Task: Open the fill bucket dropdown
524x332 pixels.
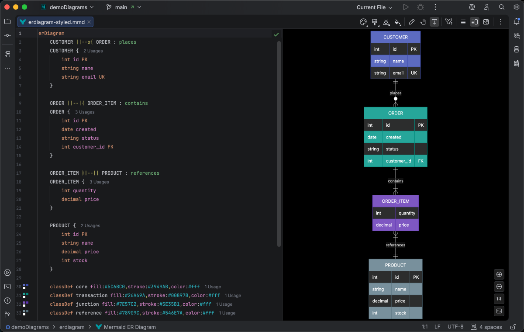Action: 397,22
